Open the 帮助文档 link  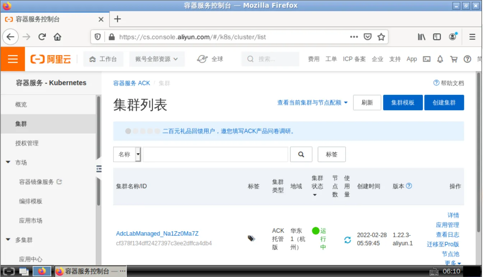coord(449,83)
